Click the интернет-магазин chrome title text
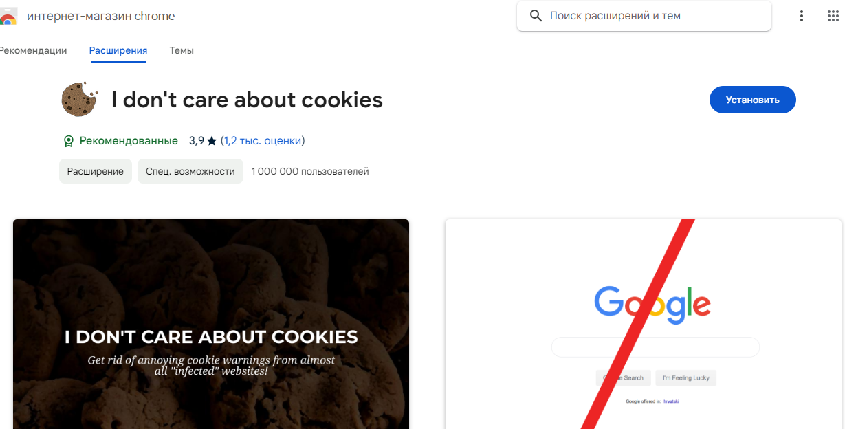This screenshot has width=845, height=429. (101, 16)
